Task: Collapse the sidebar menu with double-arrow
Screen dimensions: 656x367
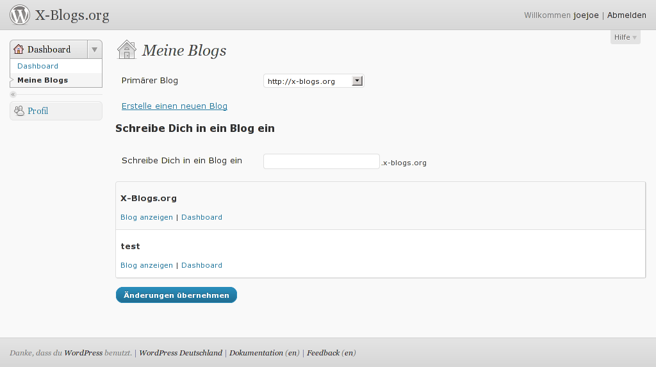Action: [13, 95]
